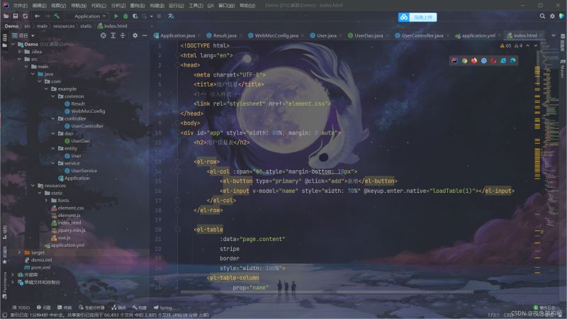Click the translate toolbar icon
This screenshot has height=319, width=567.
pos(171,16)
